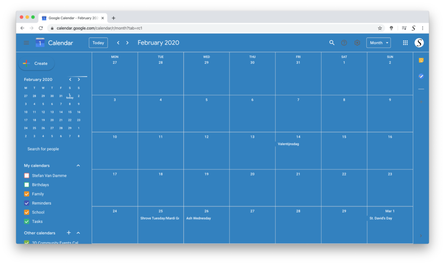
Task: Open Google Keep in side panel
Action: pos(421,60)
